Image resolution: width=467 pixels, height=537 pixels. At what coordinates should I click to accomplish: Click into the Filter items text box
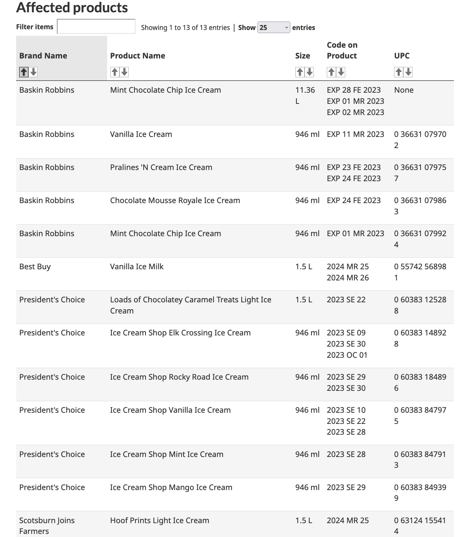96,27
